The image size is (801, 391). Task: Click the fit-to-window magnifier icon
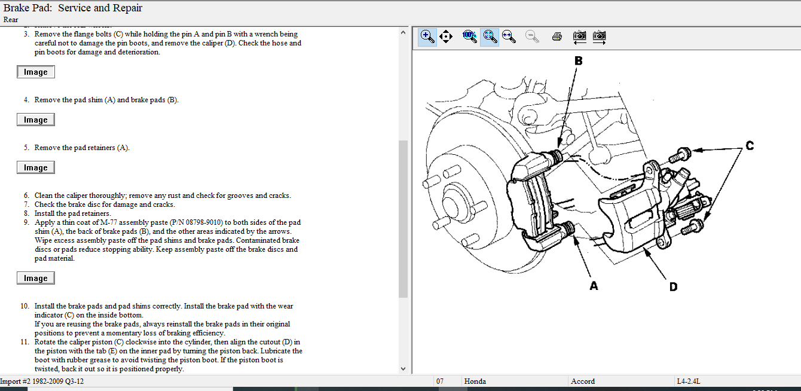490,36
